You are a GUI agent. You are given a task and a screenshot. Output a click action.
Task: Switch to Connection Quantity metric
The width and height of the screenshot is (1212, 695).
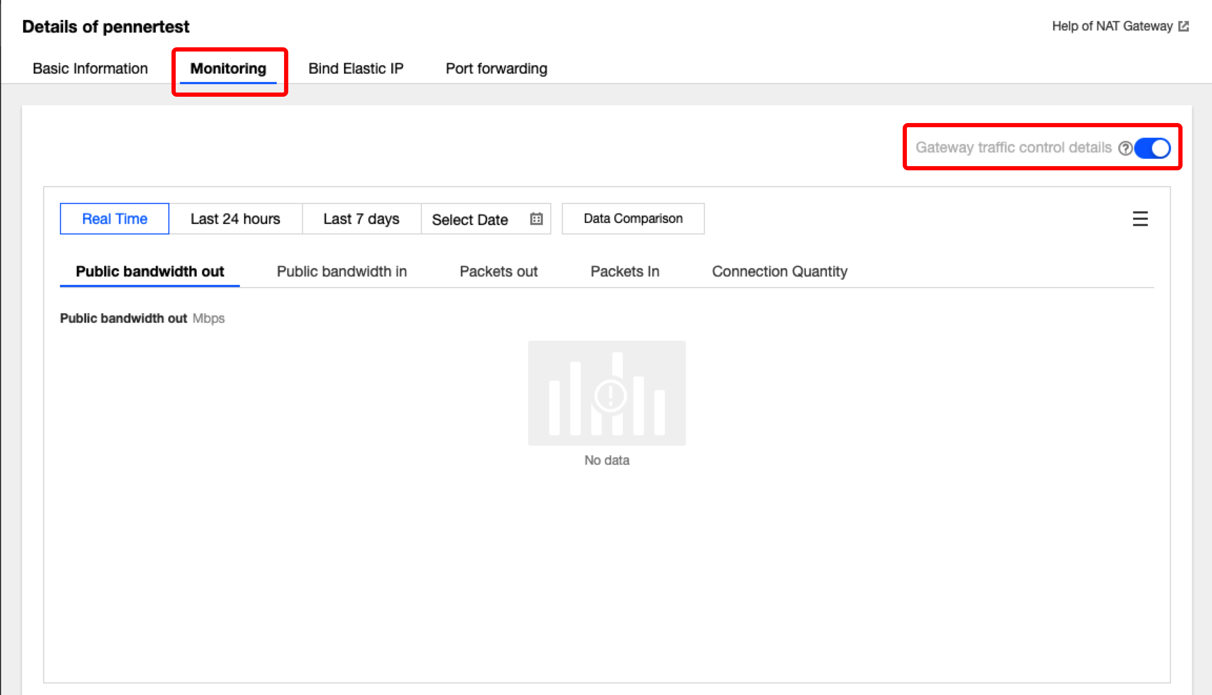[779, 271]
